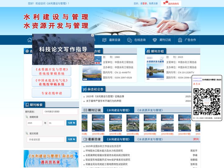Click the 在线咨询 chat bubble icon
This screenshot has height=168, width=224.
point(129,40)
